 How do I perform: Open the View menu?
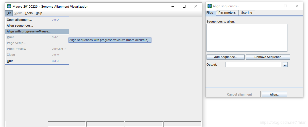(x=18, y=13)
